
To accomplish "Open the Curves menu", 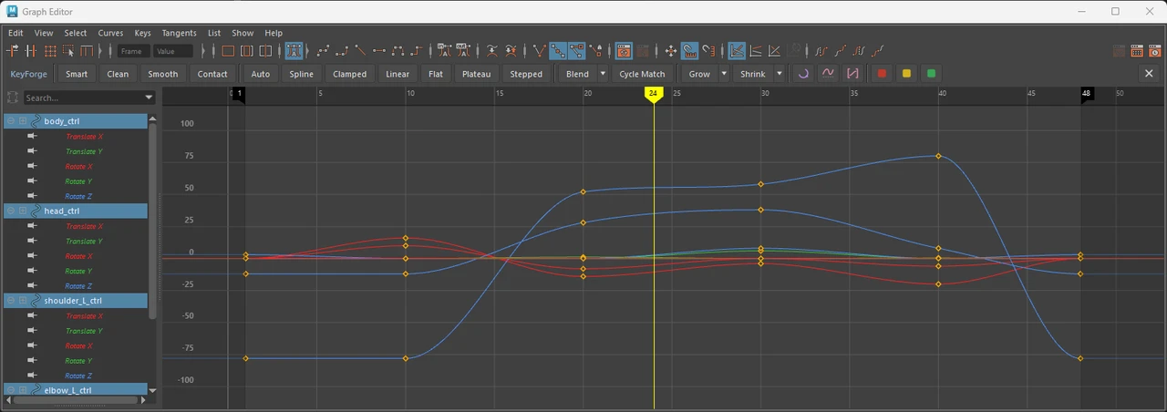I will 110,33.
